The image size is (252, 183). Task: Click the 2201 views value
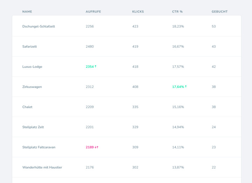90,127
